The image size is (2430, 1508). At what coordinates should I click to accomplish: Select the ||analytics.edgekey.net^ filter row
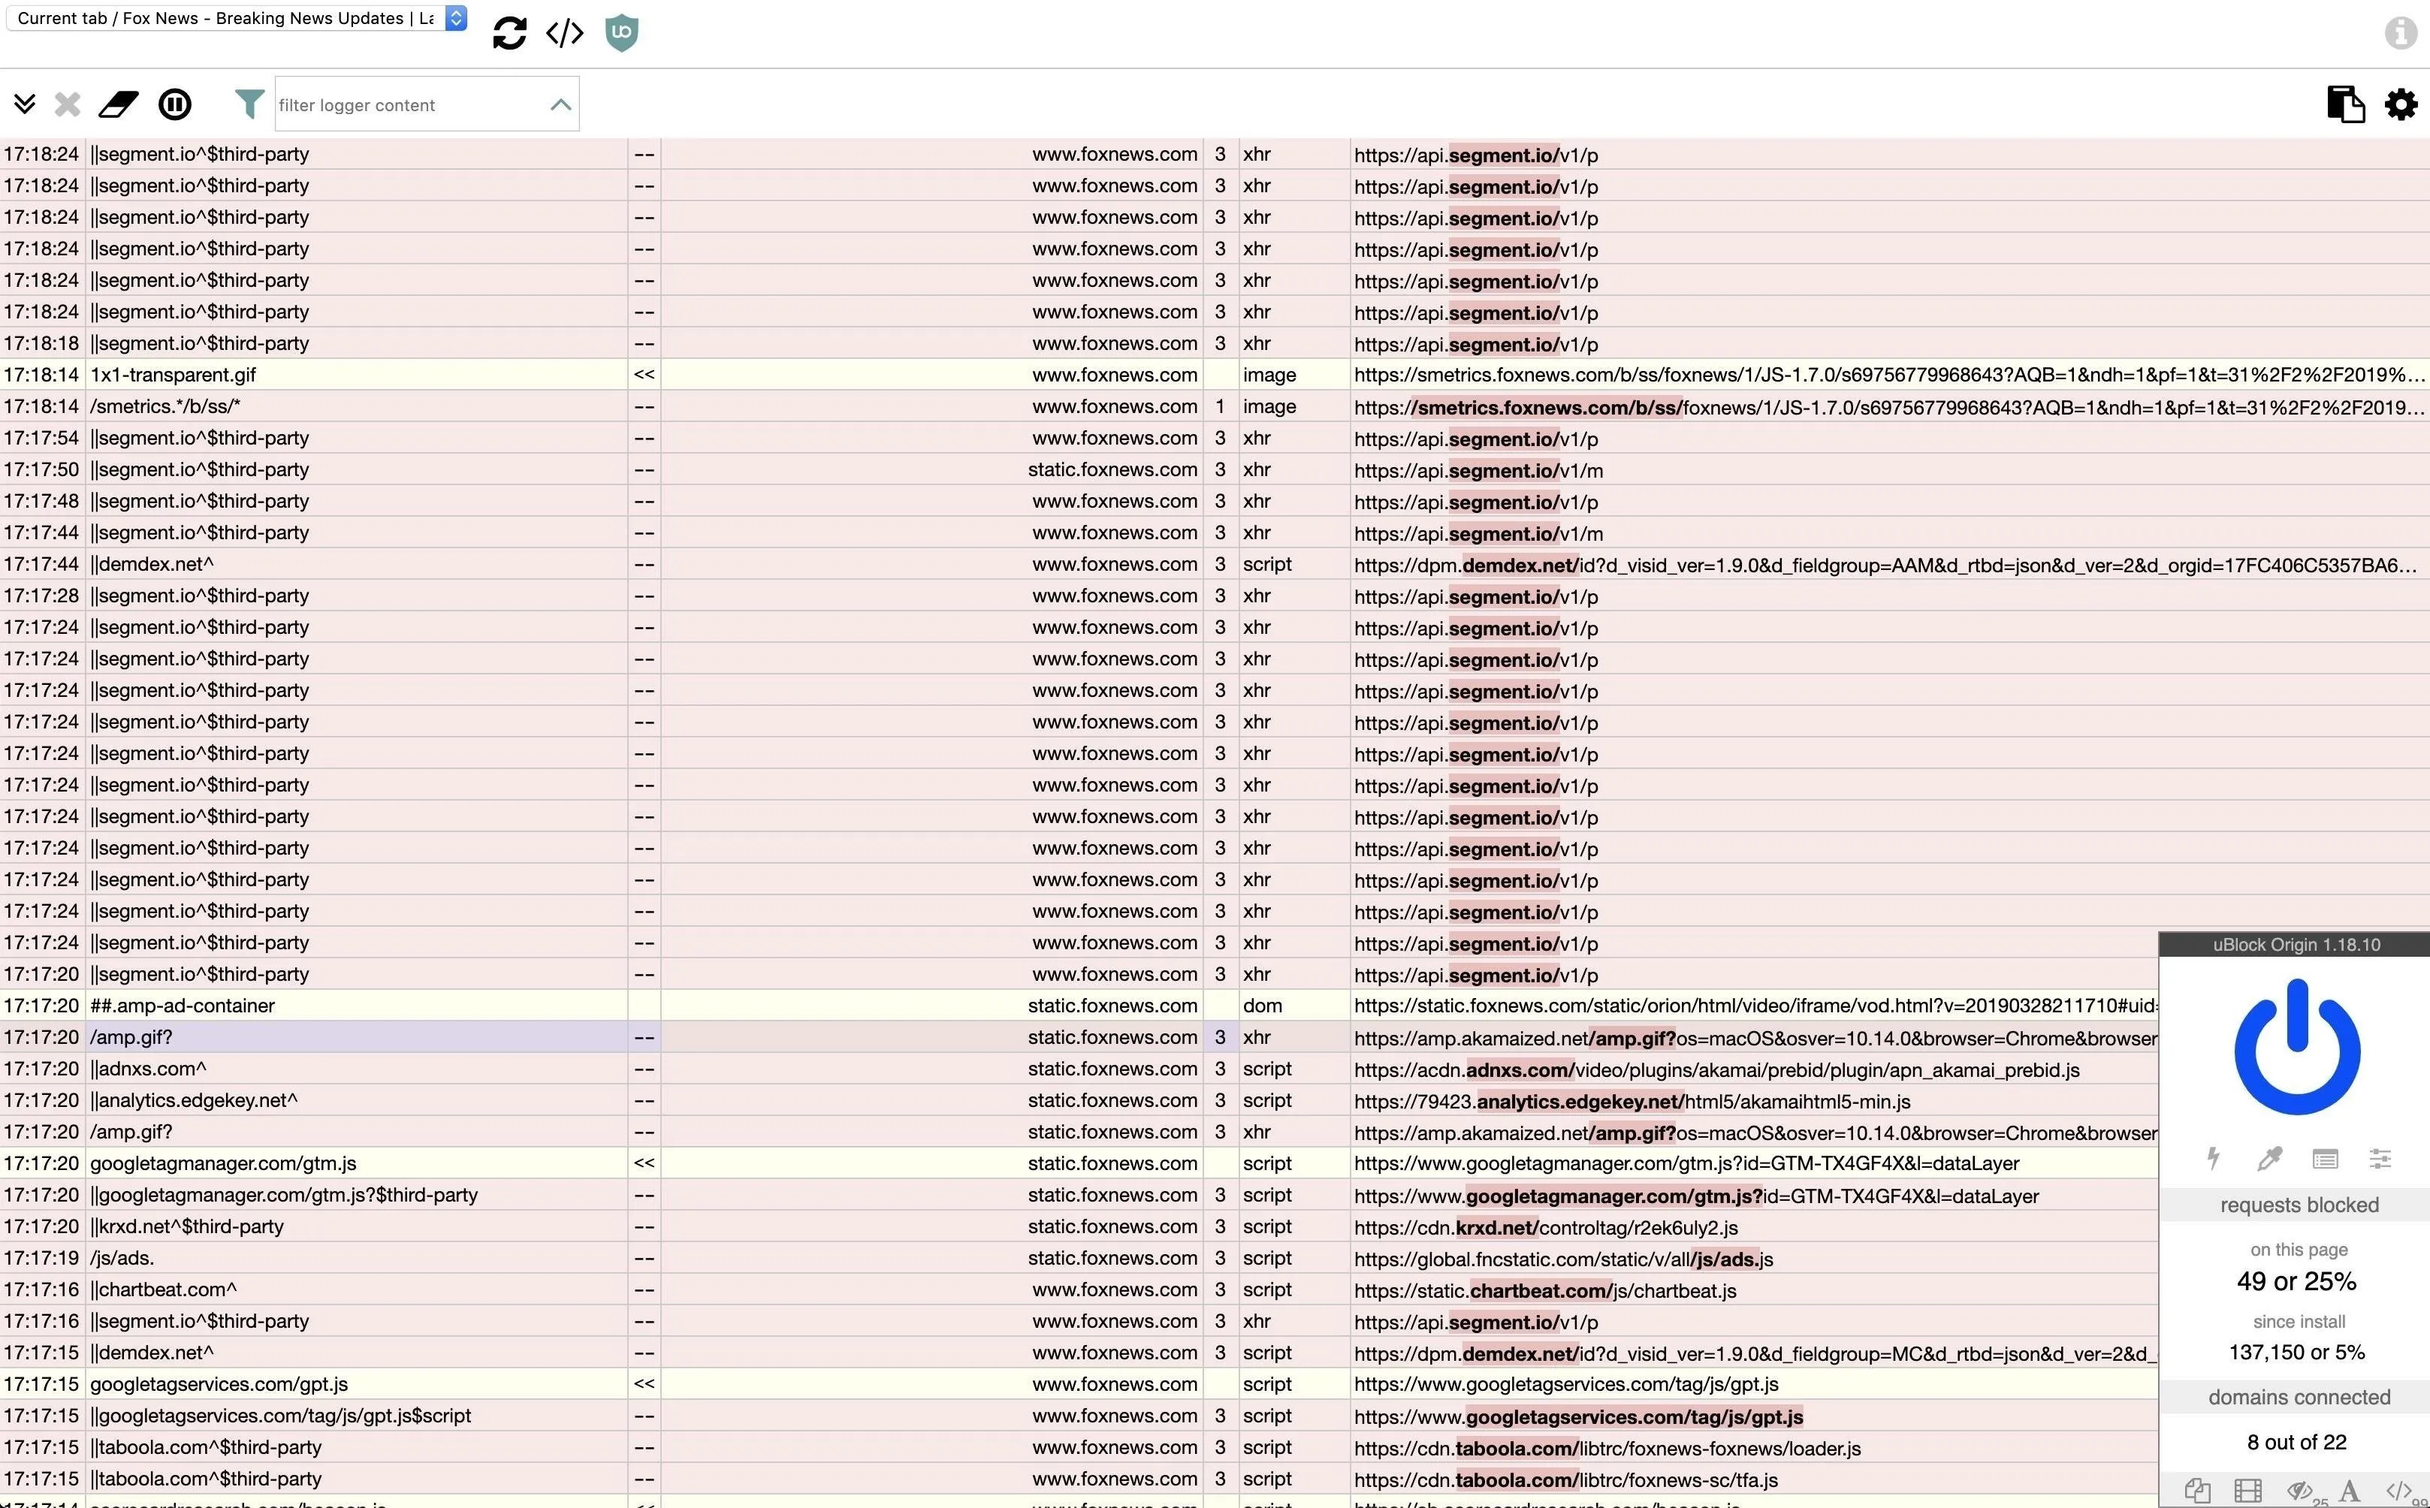[1079, 1100]
